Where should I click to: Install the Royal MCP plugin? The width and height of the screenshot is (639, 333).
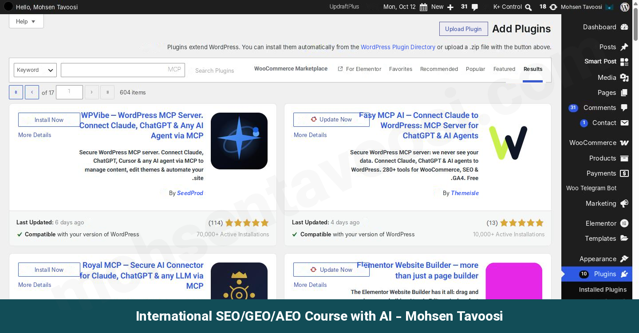(49, 270)
